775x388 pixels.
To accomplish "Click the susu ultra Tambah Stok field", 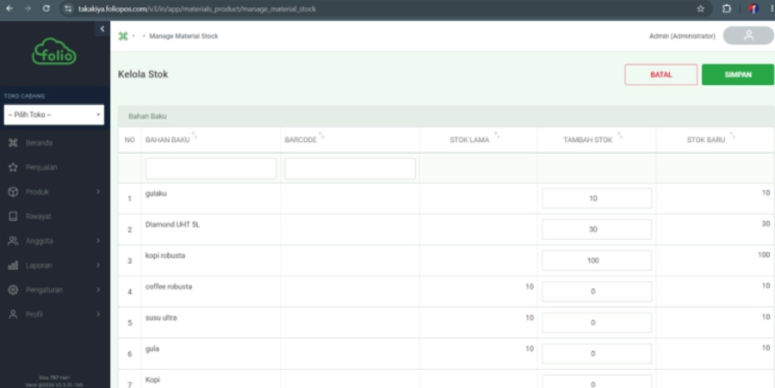I will click(x=597, y=323).
